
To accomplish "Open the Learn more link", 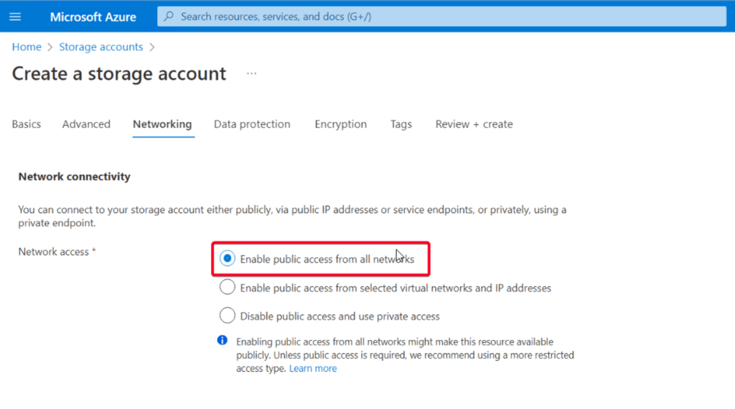I will [x=313, y=368].
